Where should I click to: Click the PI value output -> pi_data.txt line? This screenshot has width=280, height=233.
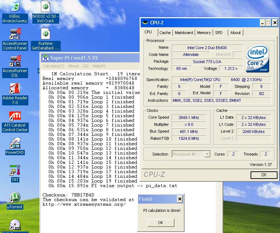point(113,186)
